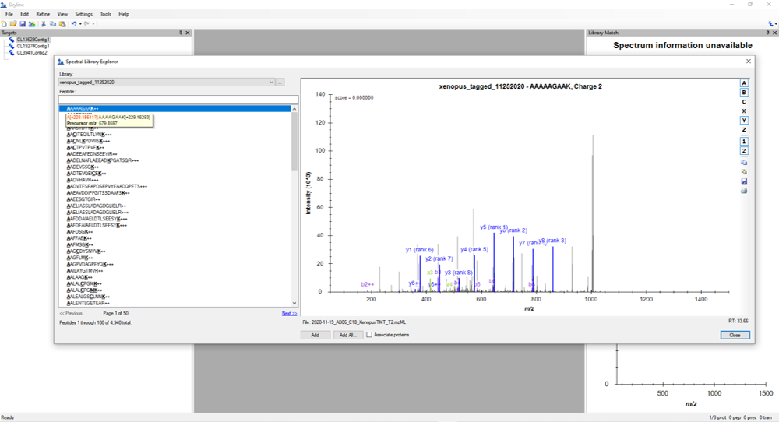This screenshot has height=422, width=779.
Task: Click the Save icon in main toolbar
Action: point(23,24)
